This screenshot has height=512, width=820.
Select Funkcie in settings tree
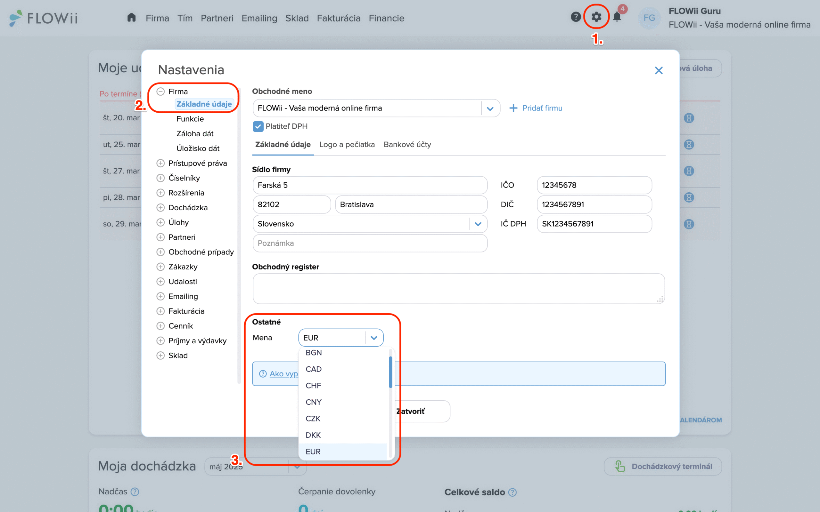click(190, 119)
